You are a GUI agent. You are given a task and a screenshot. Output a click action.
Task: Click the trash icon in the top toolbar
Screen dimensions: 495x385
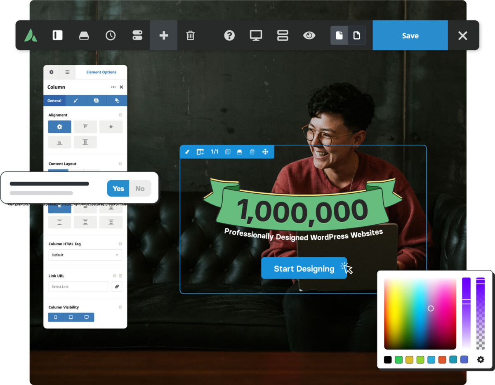click(x=190, y=35)
